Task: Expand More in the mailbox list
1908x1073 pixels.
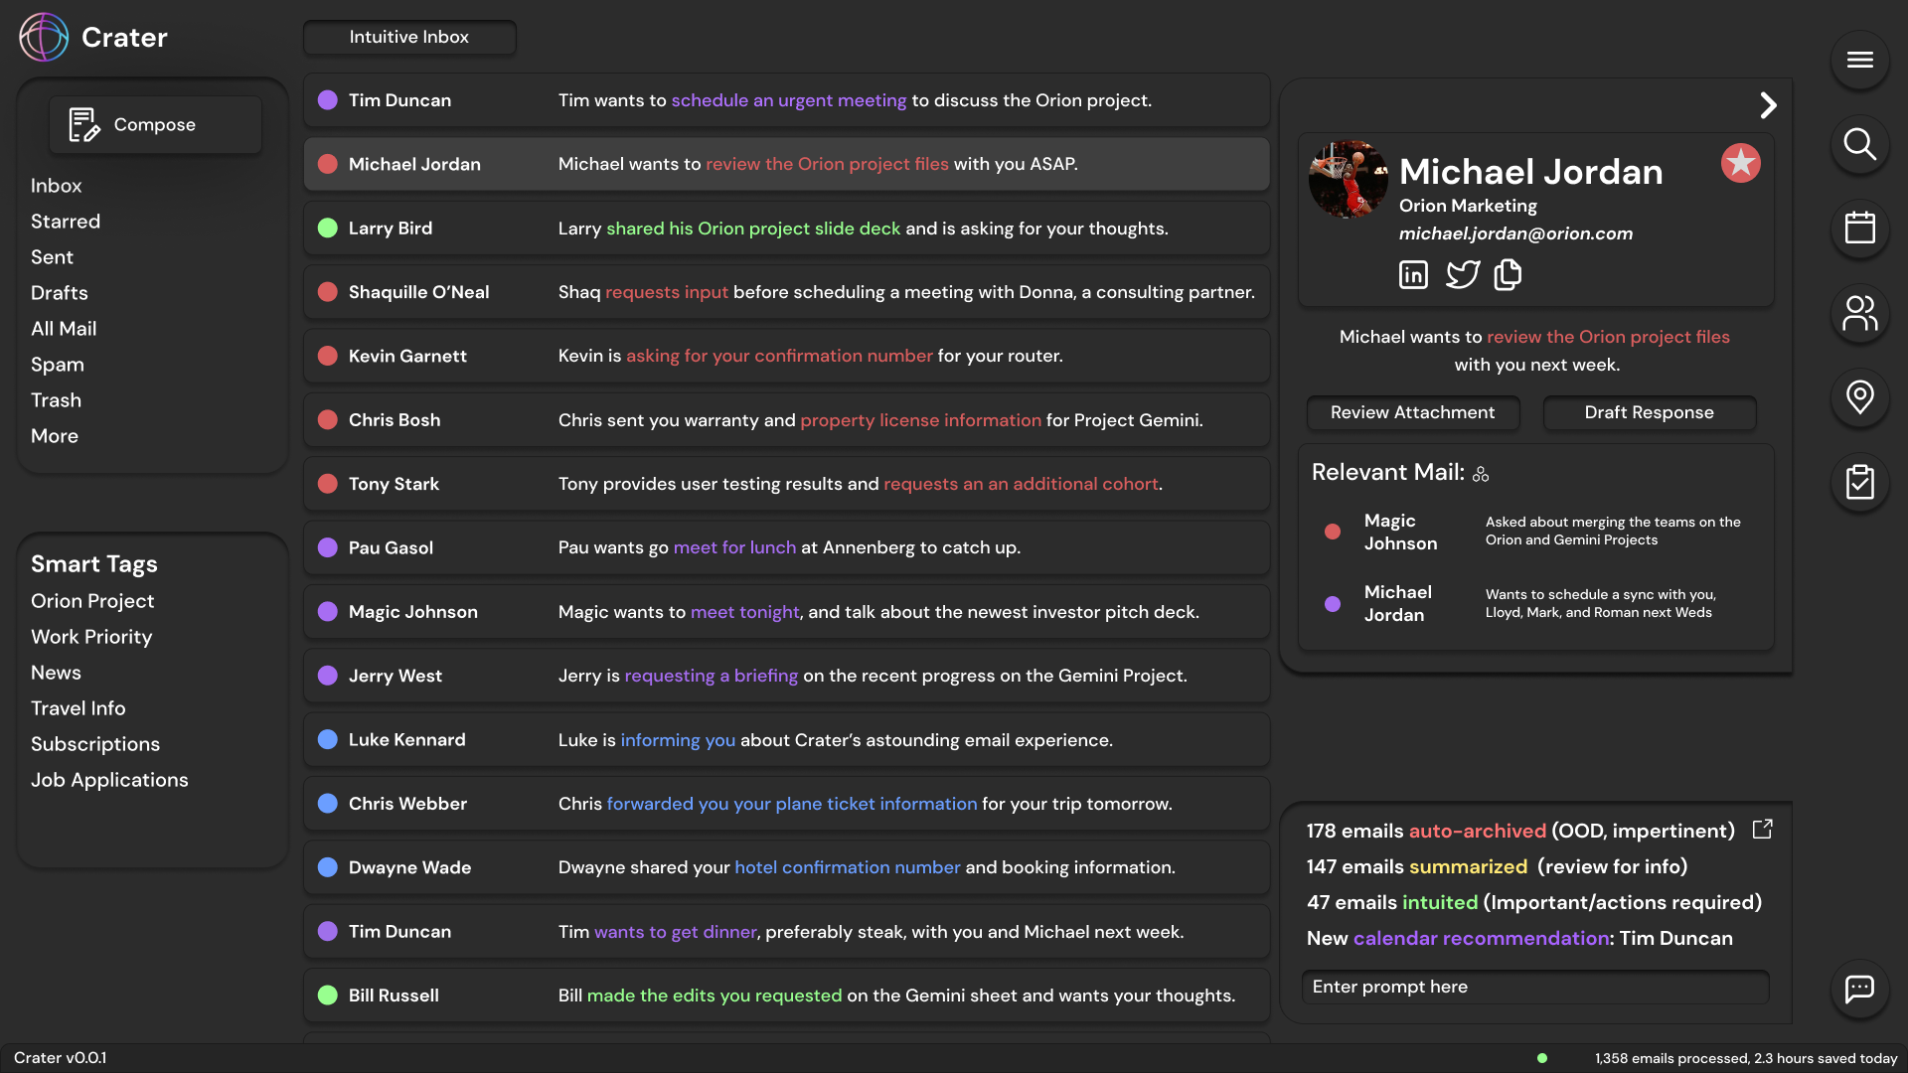Action: tap(55, 436)
